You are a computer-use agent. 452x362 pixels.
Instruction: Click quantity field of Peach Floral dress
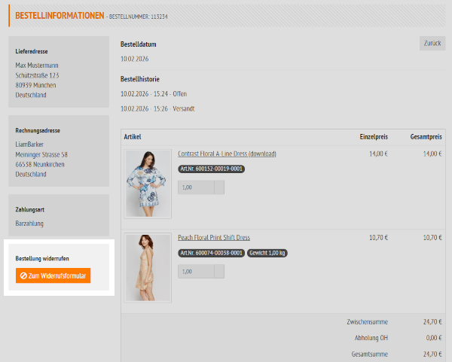(x=196, y=272)
